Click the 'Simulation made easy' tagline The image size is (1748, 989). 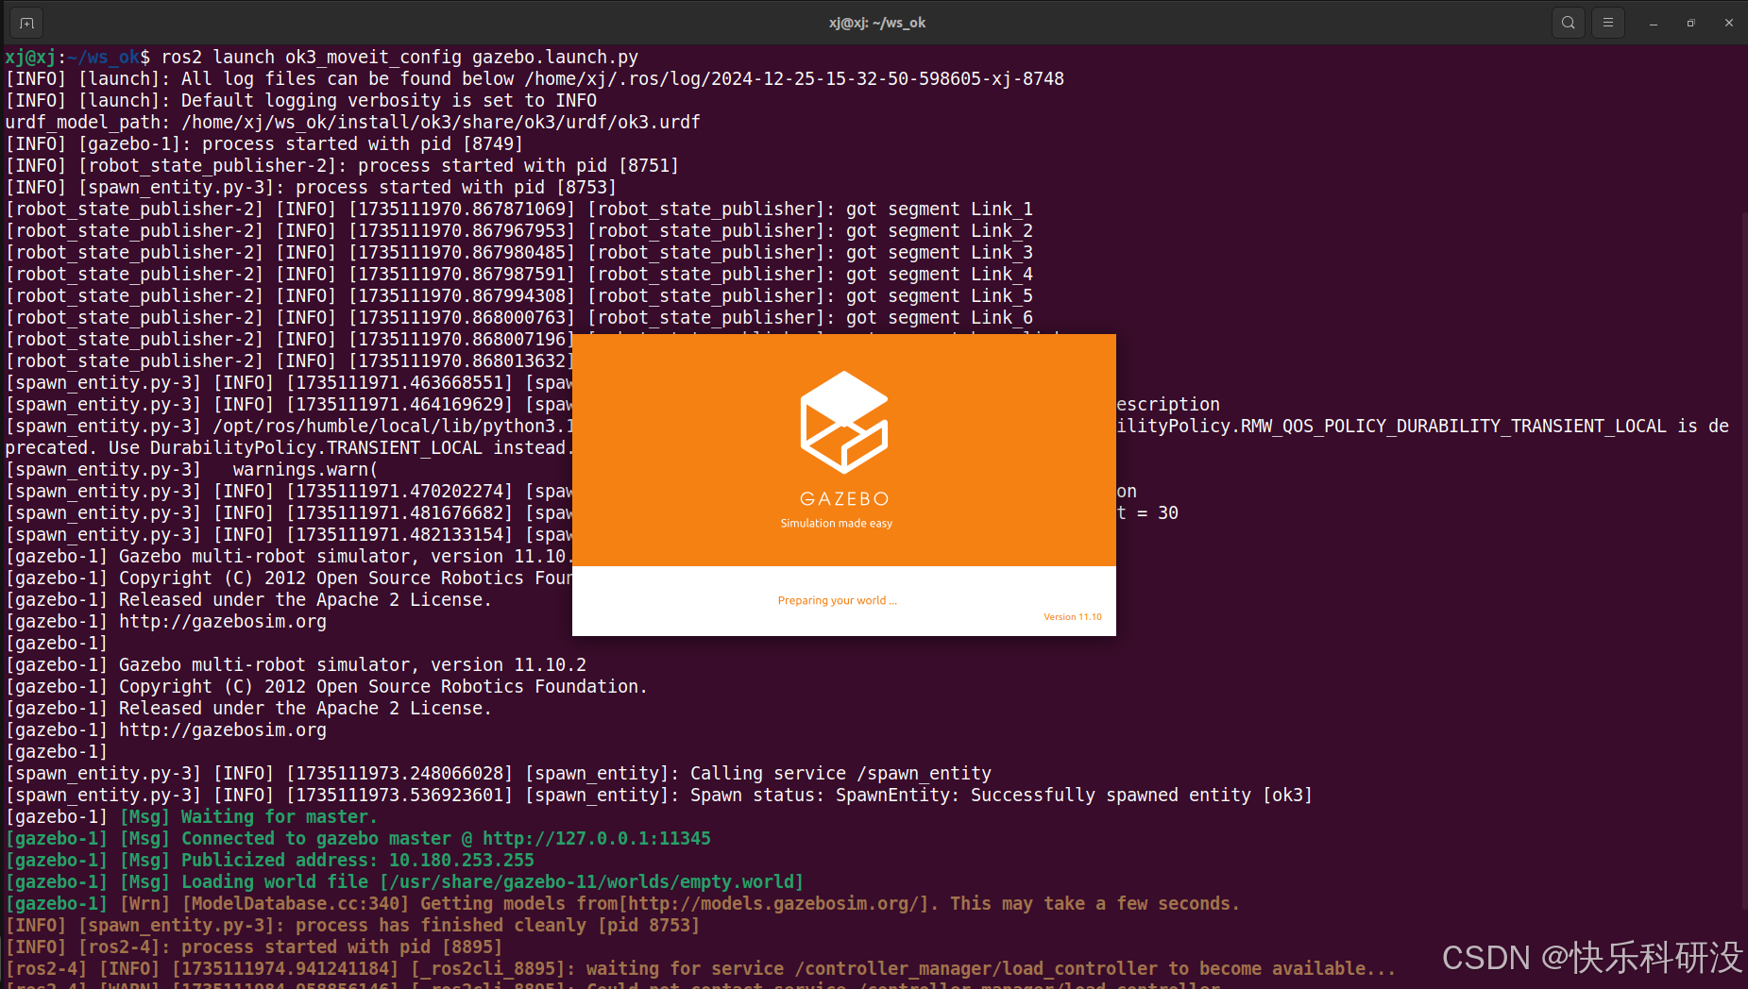coord(837,523)
